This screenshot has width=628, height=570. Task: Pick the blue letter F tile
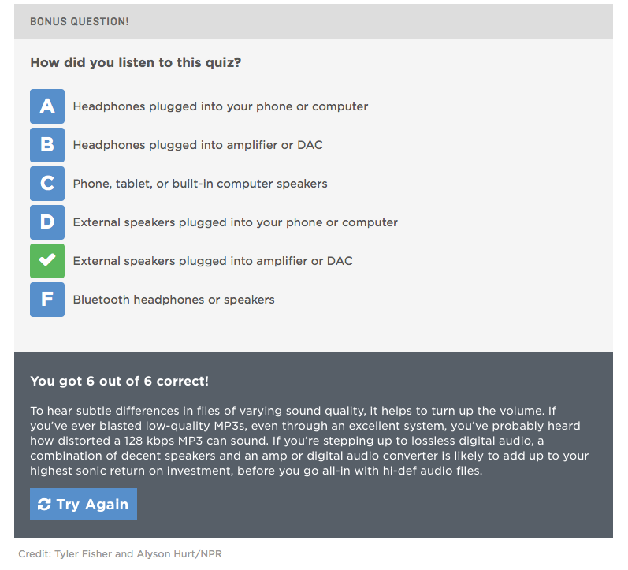click(x=47, y=300)
